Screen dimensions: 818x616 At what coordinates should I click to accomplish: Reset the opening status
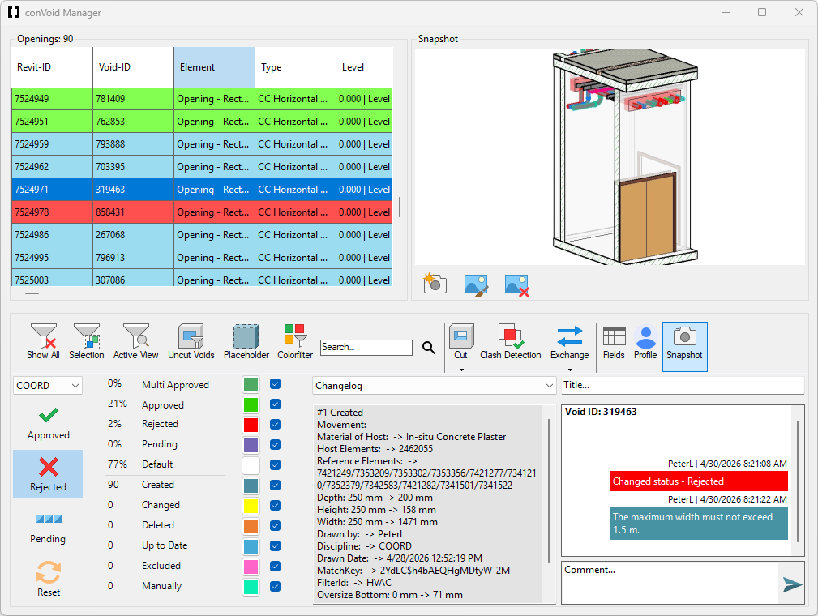click(x=48, y=579)
